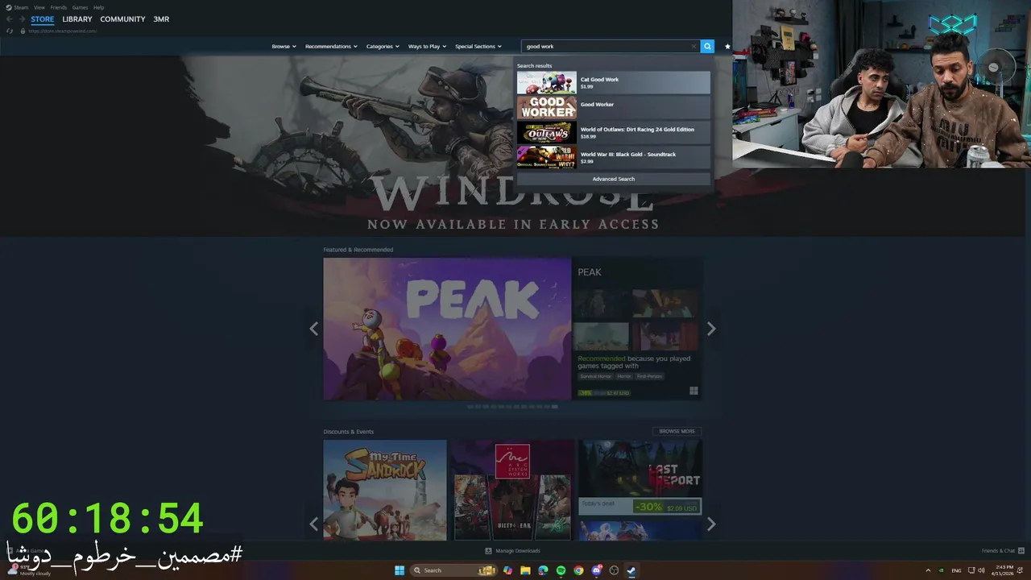This screenshot has height=580, width=1031.
Task: Click the Steam back navigation arrow
Action: 10,19
